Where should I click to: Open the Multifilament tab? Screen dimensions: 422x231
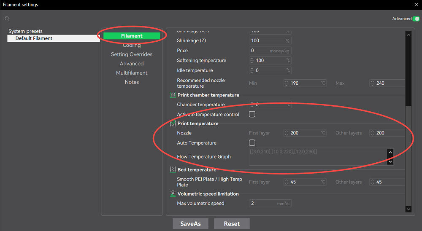click(132, 73)
